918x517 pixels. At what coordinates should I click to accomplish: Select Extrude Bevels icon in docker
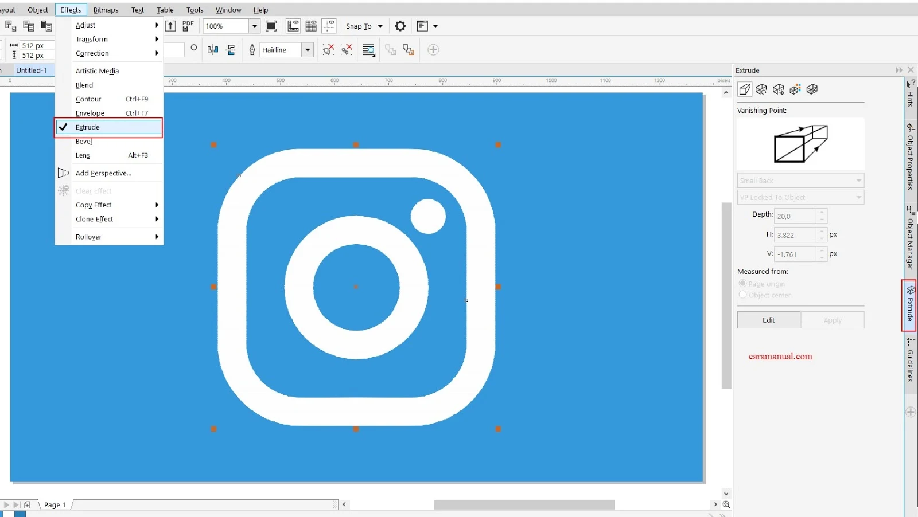[812, 89]
